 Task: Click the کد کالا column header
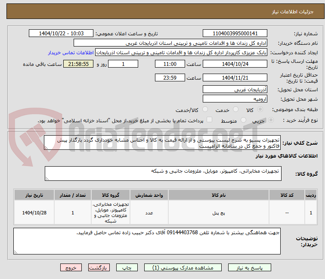pos(287,195)
